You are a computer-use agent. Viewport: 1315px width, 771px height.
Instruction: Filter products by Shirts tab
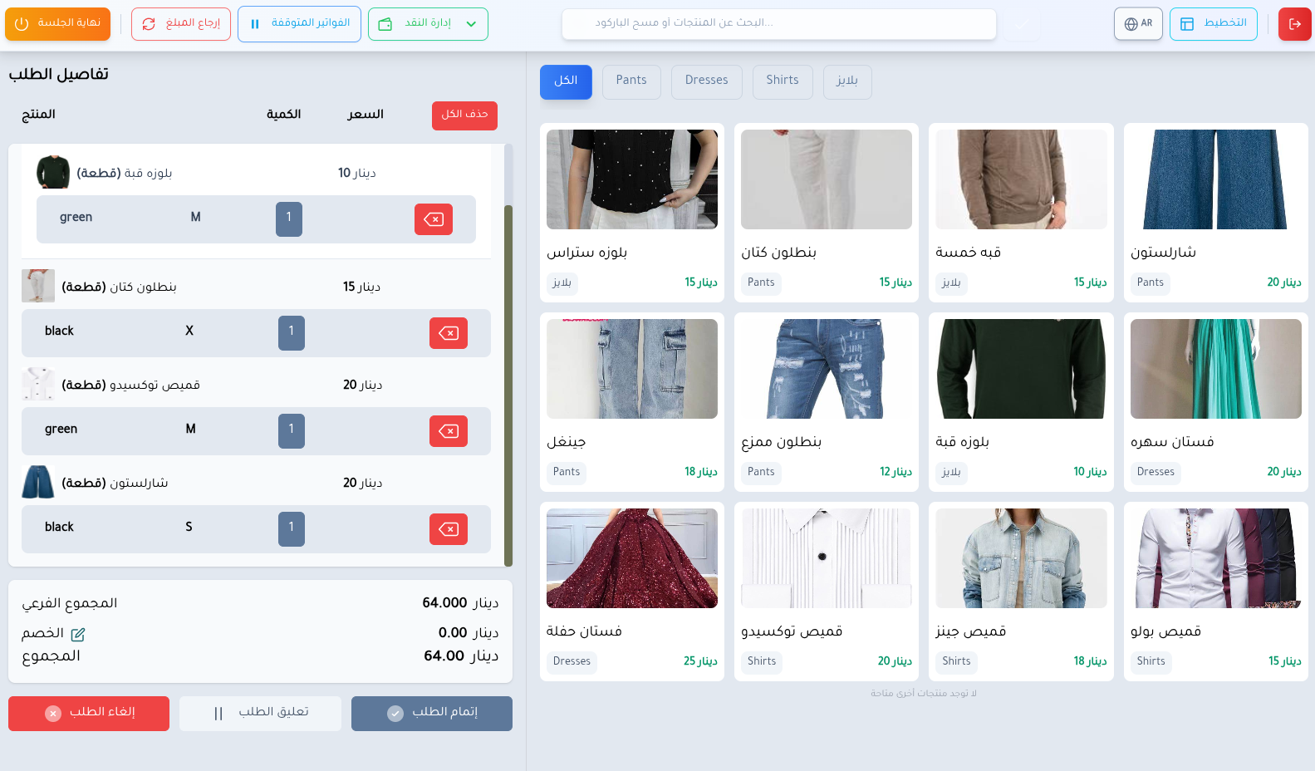click(x=782, y=81)
